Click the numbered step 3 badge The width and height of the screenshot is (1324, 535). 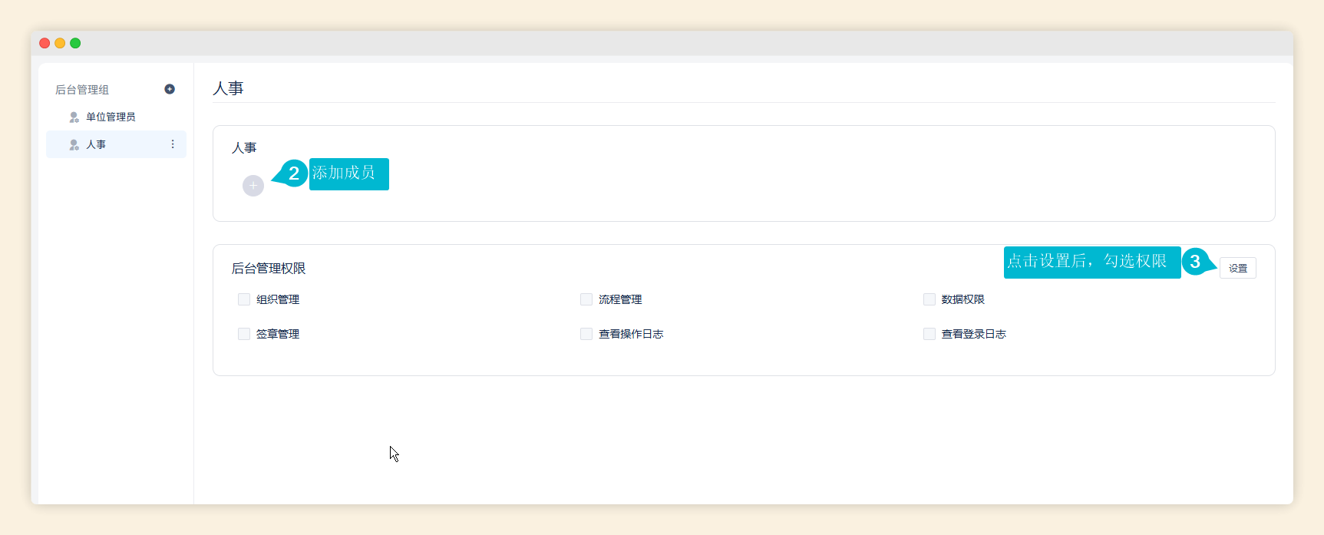pos(1195,262)
